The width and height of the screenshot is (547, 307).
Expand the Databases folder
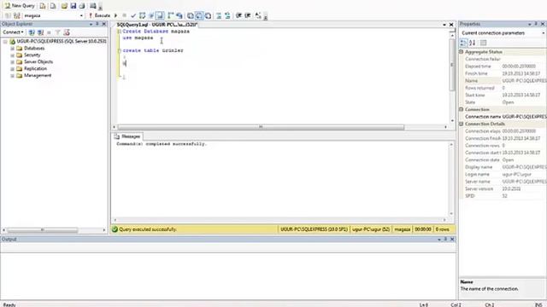(12, 49)
